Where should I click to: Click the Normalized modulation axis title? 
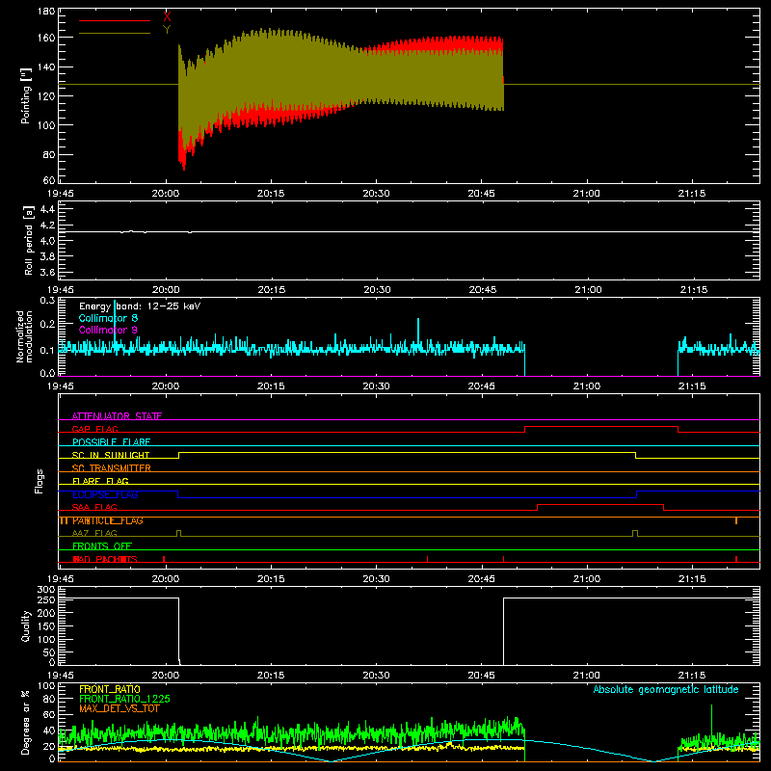[24, 336]
